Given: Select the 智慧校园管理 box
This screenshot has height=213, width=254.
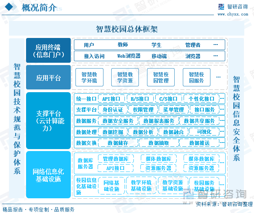Looking at the screenshot, I should click(x=161, y=77).
